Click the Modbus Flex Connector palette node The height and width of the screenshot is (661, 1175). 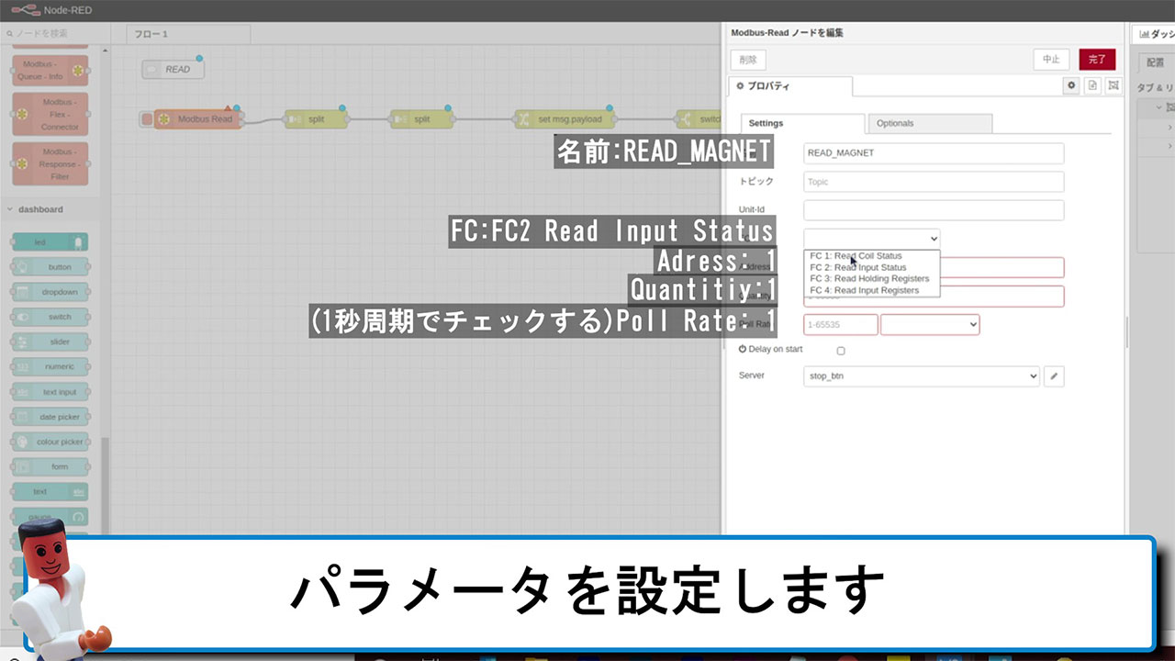tap(50, 115)
